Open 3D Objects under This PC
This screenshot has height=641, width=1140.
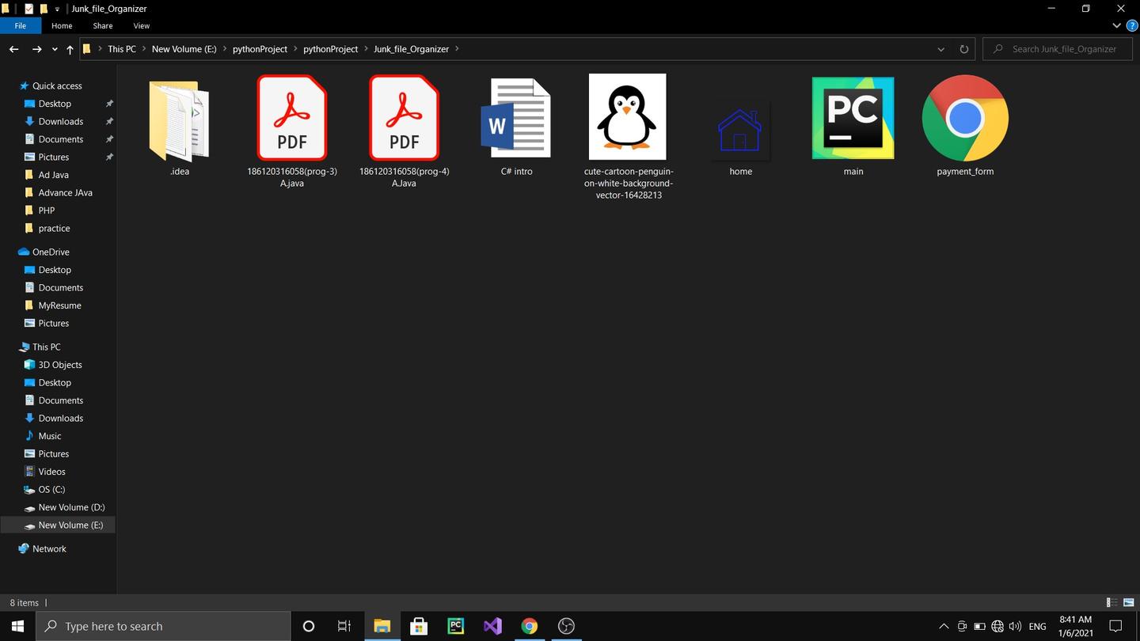coord(60,365)
